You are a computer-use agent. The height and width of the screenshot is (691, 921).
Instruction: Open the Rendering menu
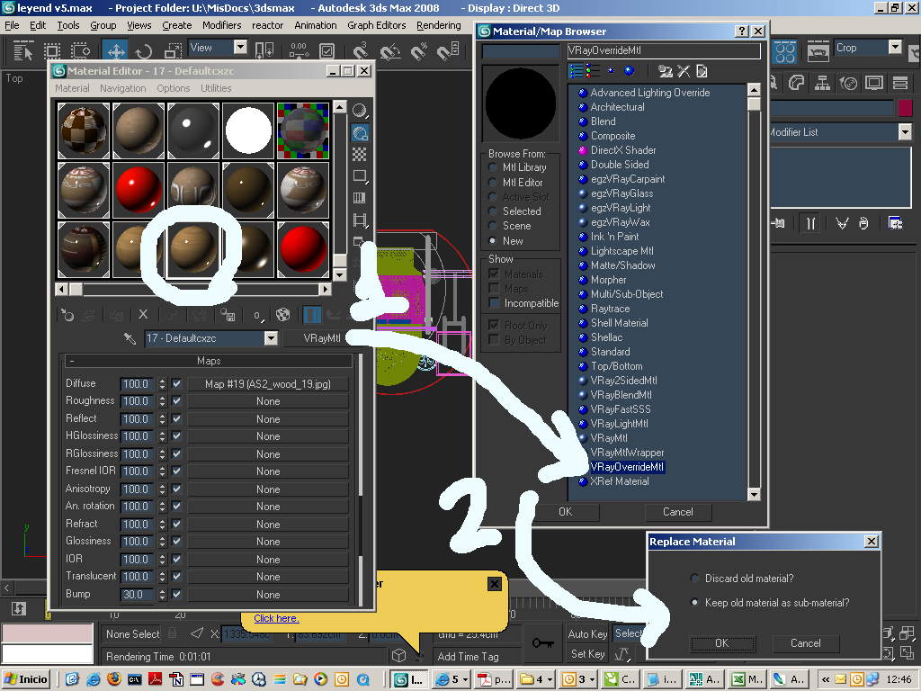click(x=439, y=25)
